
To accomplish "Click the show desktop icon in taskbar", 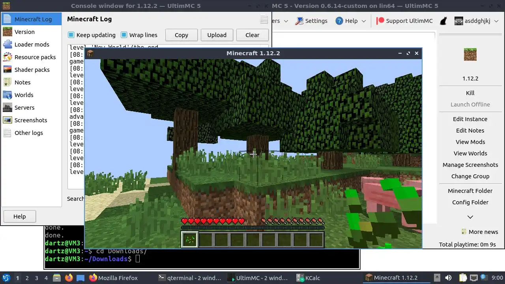I will point(80,278).
